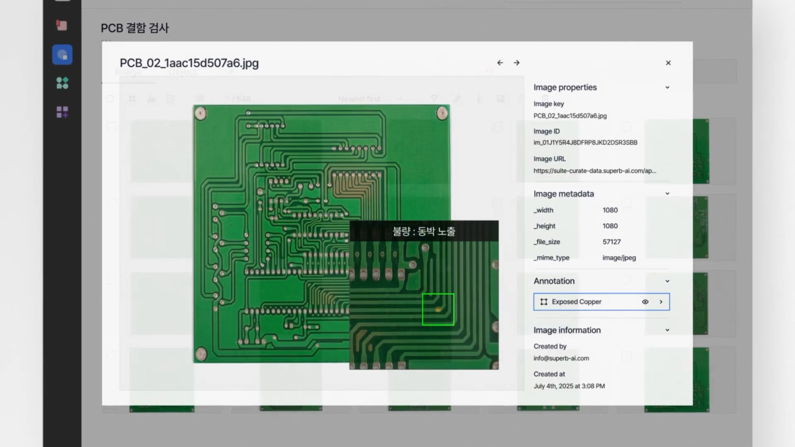The image size is (795, 447).
Task: Select the green defect bounding box
Action: (438, 310)
